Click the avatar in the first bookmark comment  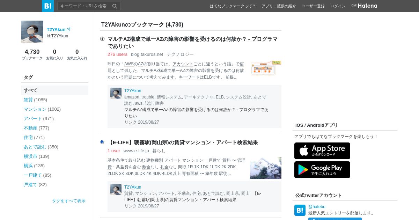pos(116,93)
